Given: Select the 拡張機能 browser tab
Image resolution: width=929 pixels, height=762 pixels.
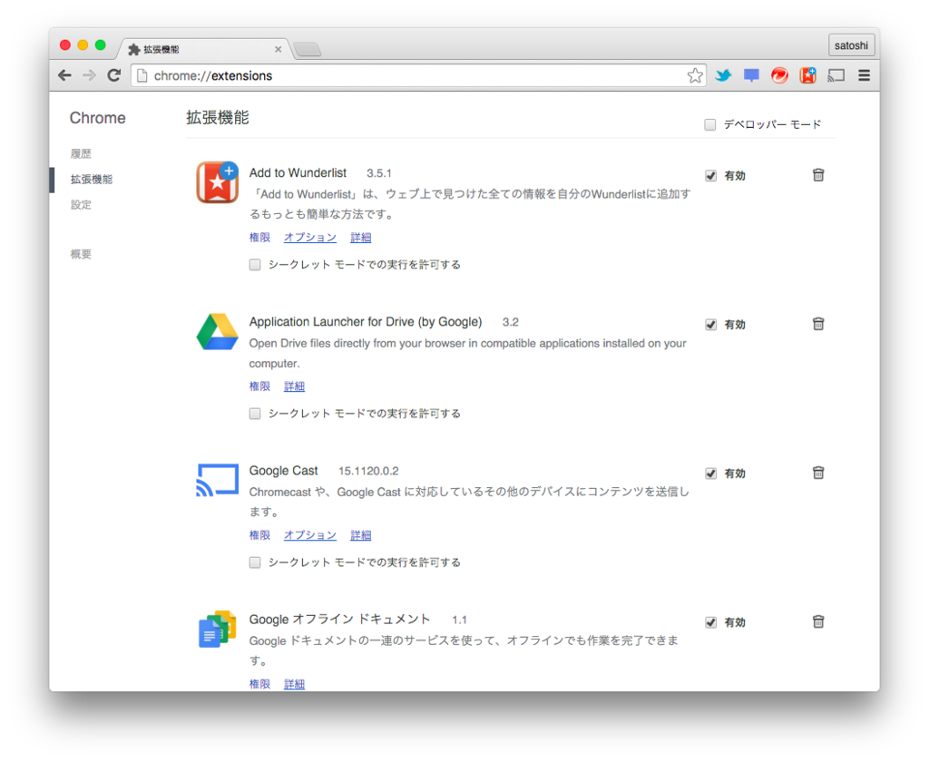Looking at the screenshot, I should tap(203, 49).
